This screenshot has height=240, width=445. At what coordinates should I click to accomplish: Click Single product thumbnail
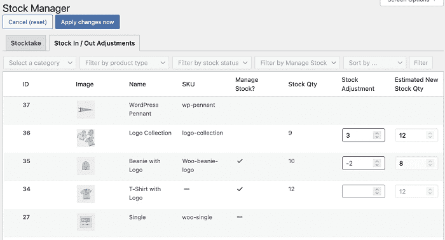[x=85, y=222]
